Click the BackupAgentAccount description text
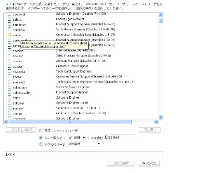 pos(70,19)
